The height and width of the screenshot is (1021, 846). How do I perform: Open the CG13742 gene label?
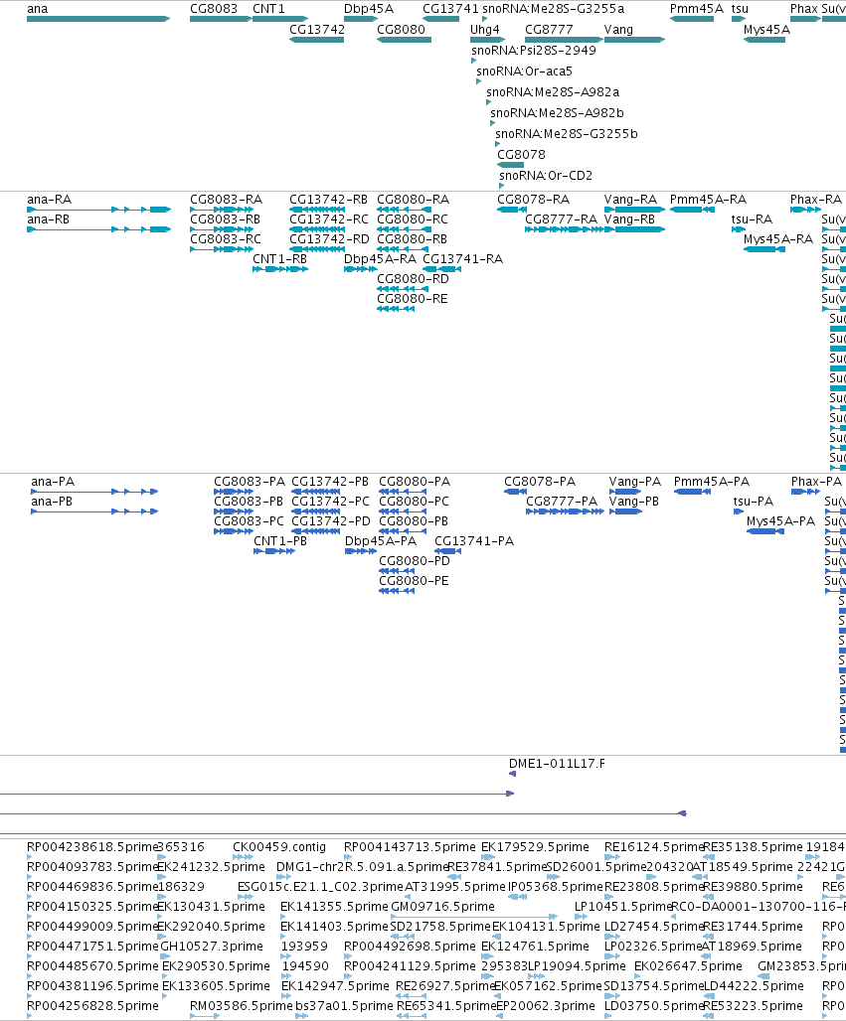pos(317,30)
